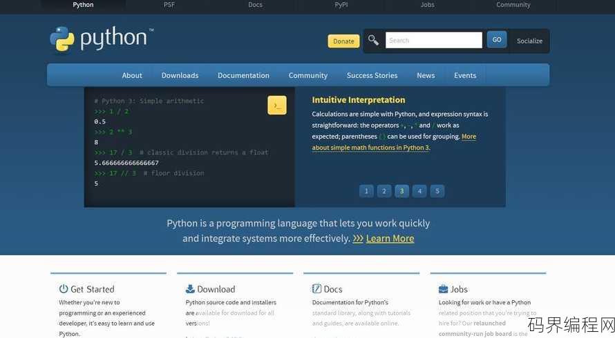Viewport: 615px width, 338px height.
Task: Click the '0.5' output line
Action: point(100,122)
